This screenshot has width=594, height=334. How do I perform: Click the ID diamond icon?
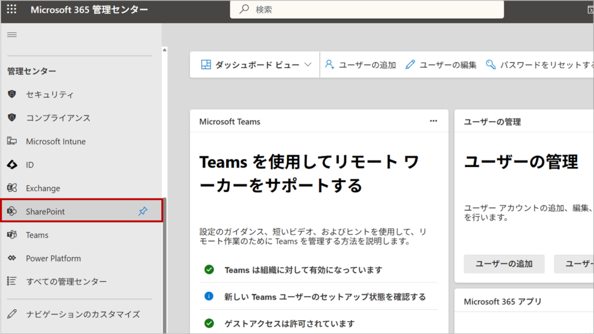point(12,164)
